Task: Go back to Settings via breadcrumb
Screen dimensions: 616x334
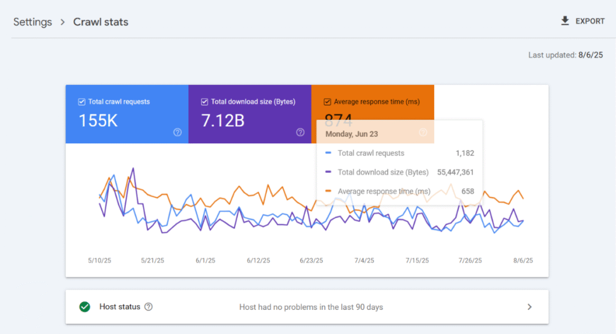Action: (x=32, y=22)
